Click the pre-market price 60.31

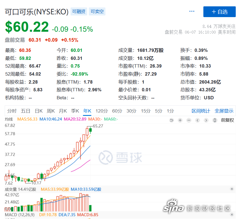(x=35, y=40)
